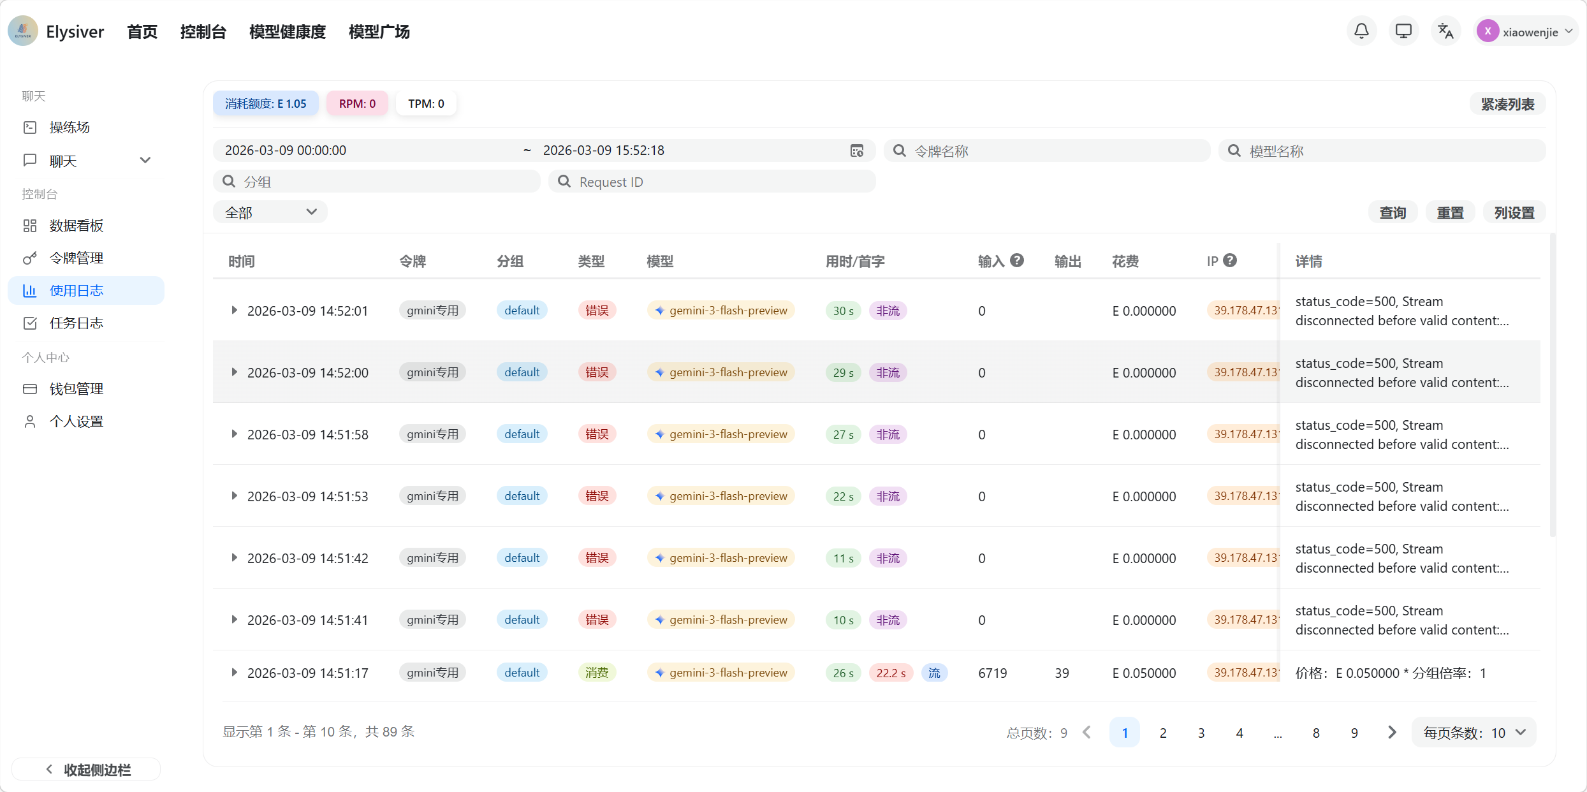The image size is (1587, 792).
Task: Click the calendar icon in date range
Action: [857, 150]
